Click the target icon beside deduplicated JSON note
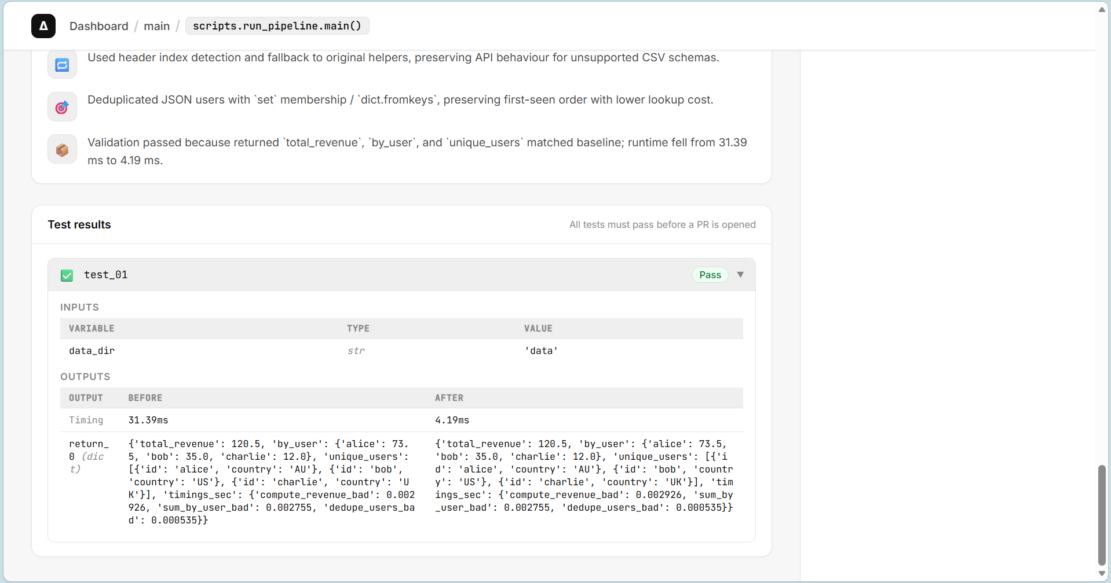The image size is (1111, 583). 62,107
